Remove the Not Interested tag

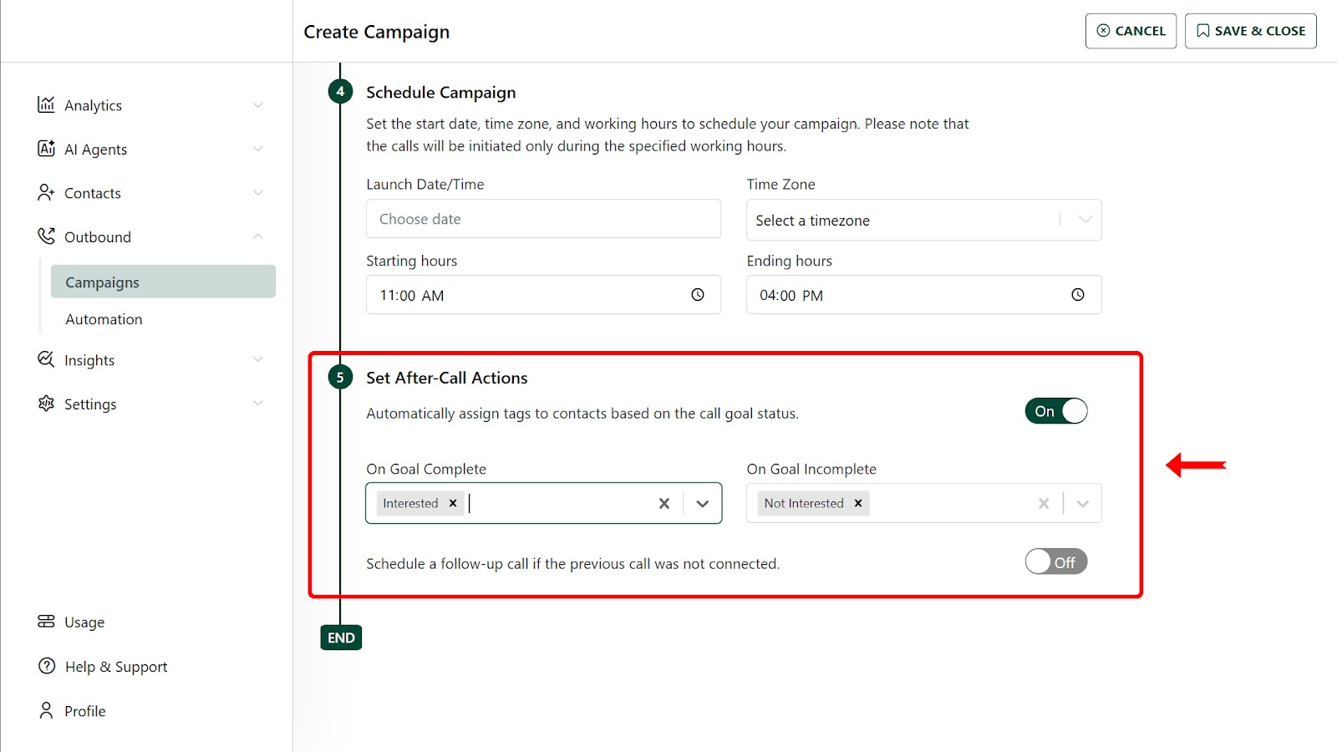coord(858,503)
